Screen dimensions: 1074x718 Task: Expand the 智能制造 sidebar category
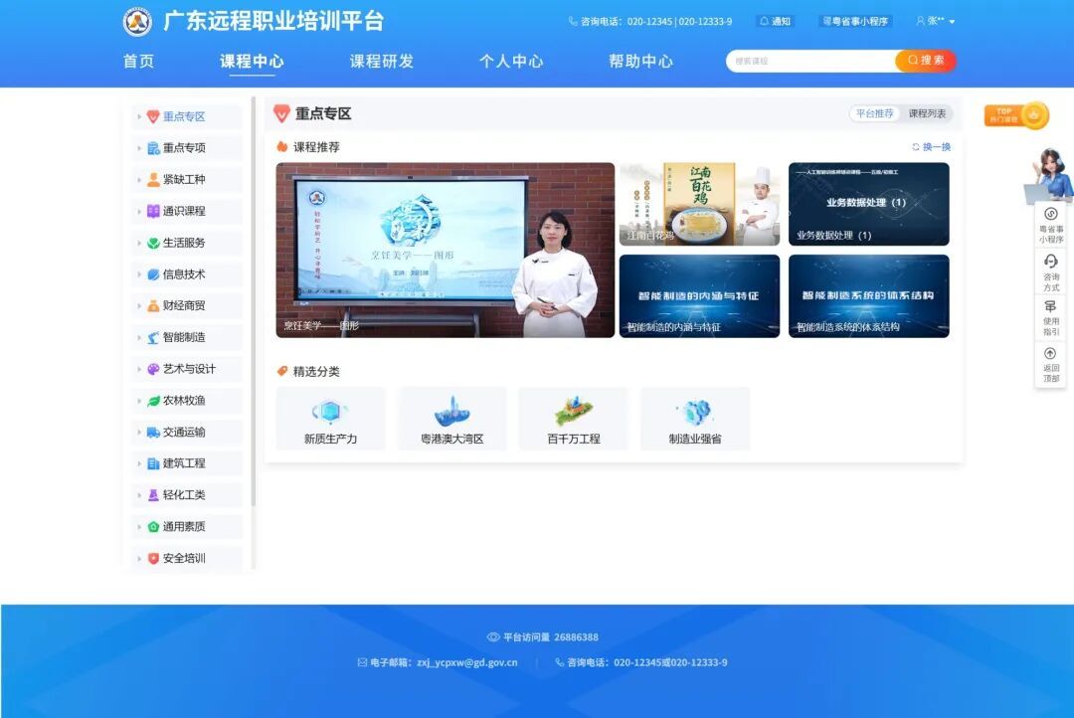pyautogui.click(x=184, y=337)
